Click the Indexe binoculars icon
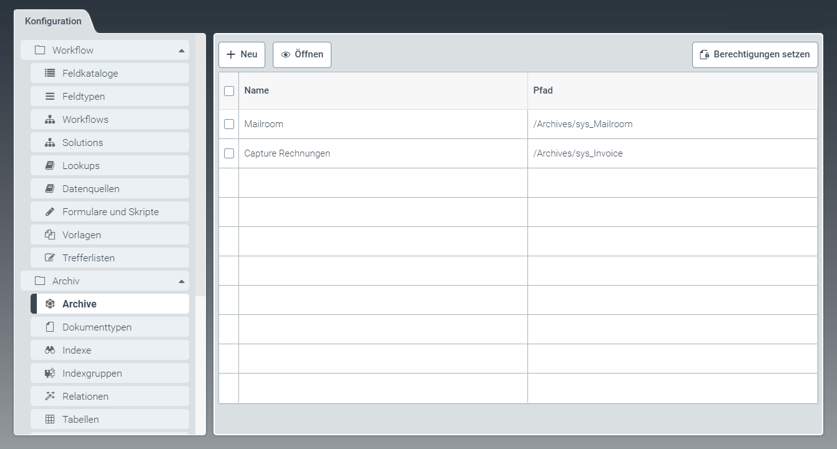 pos(50,350)
